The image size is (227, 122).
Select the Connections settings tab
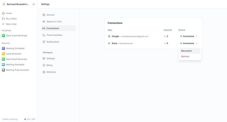click(59, 28)
